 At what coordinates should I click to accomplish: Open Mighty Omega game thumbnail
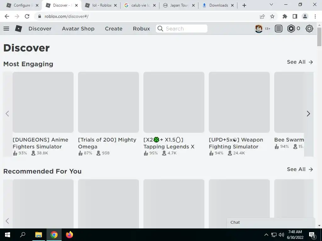[108, 102]
